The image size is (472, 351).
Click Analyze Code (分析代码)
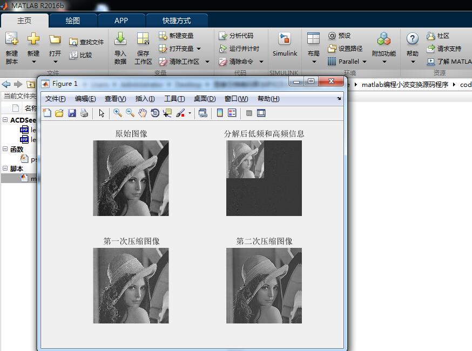(235, 36)
